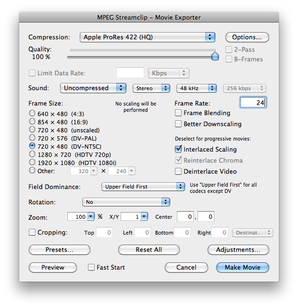298x308 pixels.
Task: Open the Field Dominance dropdown
Action: click(143, 187)
